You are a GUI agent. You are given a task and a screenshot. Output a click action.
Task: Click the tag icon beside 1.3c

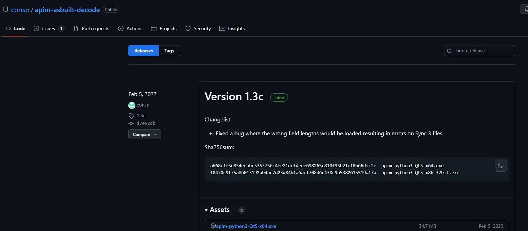tap(131, 115)
